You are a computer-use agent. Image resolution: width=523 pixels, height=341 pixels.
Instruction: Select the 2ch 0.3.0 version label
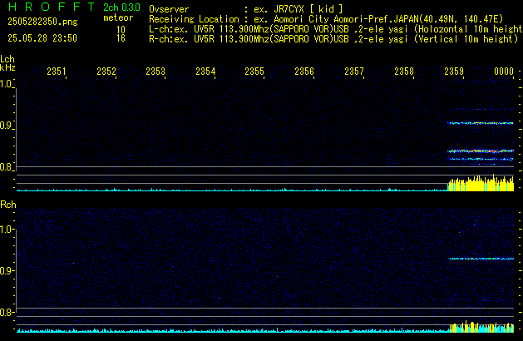click(x=121, y=7)
